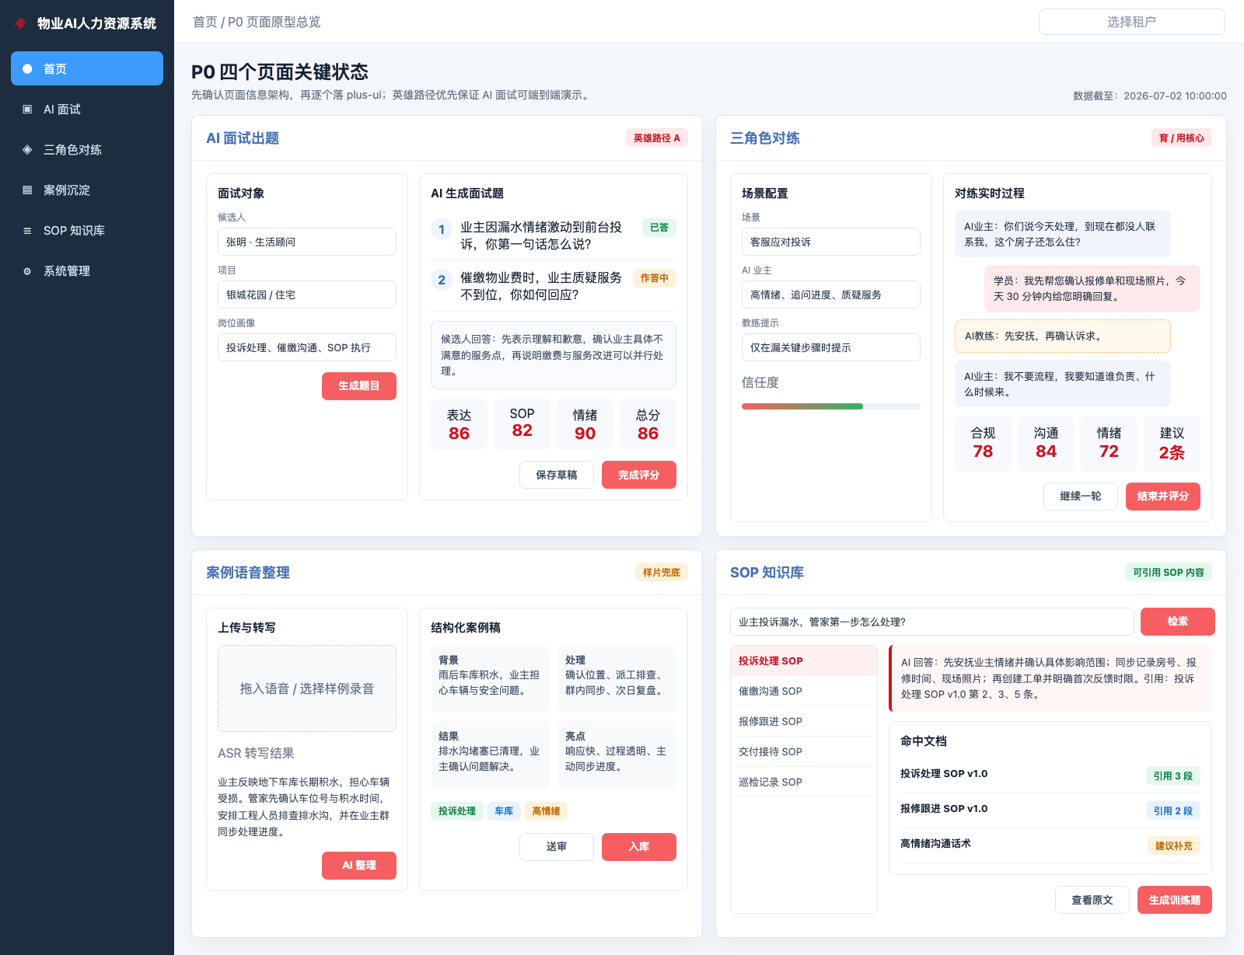Select question number 2 badge
The height and width of the screenshot is (955, 1244).
tap(442, 280)
